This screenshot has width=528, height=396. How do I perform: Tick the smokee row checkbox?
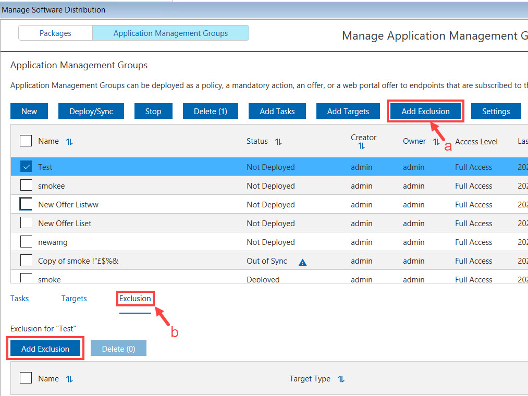point(26,185)
